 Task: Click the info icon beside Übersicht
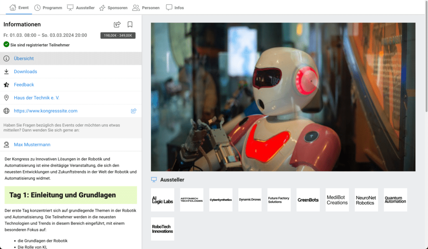(6, 58)
